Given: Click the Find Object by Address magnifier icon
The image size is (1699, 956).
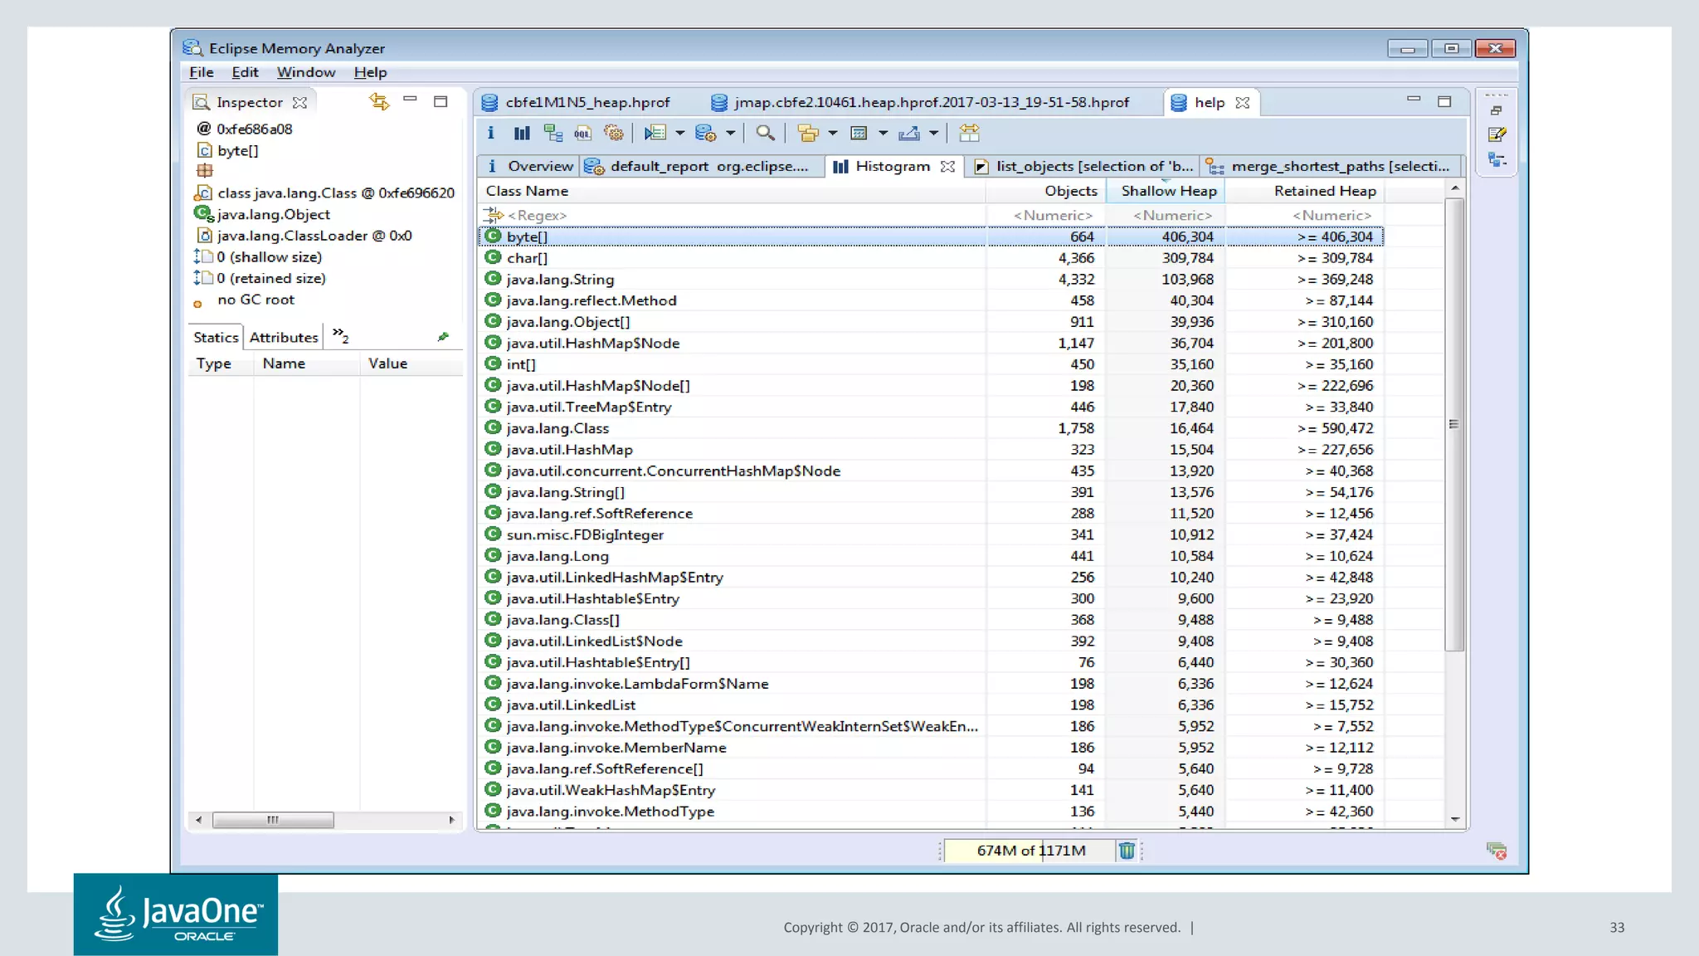Looking at the screenshot, I should tap(766, 133).
